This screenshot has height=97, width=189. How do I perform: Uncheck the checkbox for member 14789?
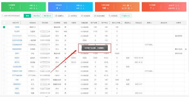point(4,27)
